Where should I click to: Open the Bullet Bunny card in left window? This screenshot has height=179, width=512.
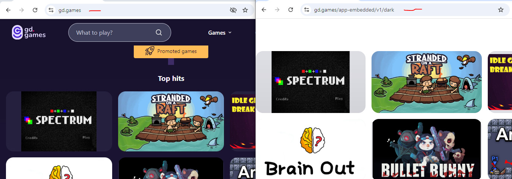[x=171, y=168]
